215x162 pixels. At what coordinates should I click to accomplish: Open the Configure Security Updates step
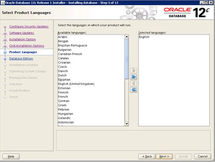[x=29, y=26]
